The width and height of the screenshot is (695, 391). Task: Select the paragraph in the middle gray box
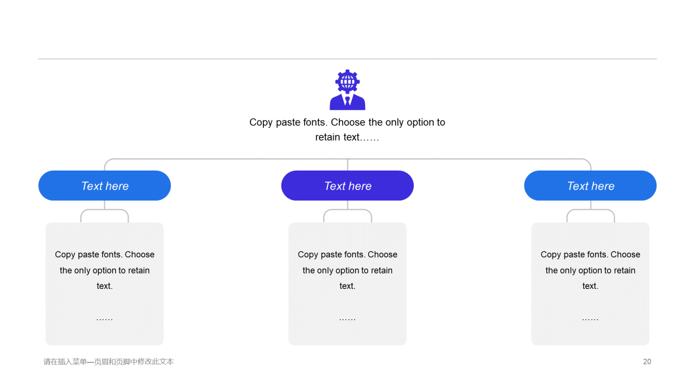click(347, 270)
